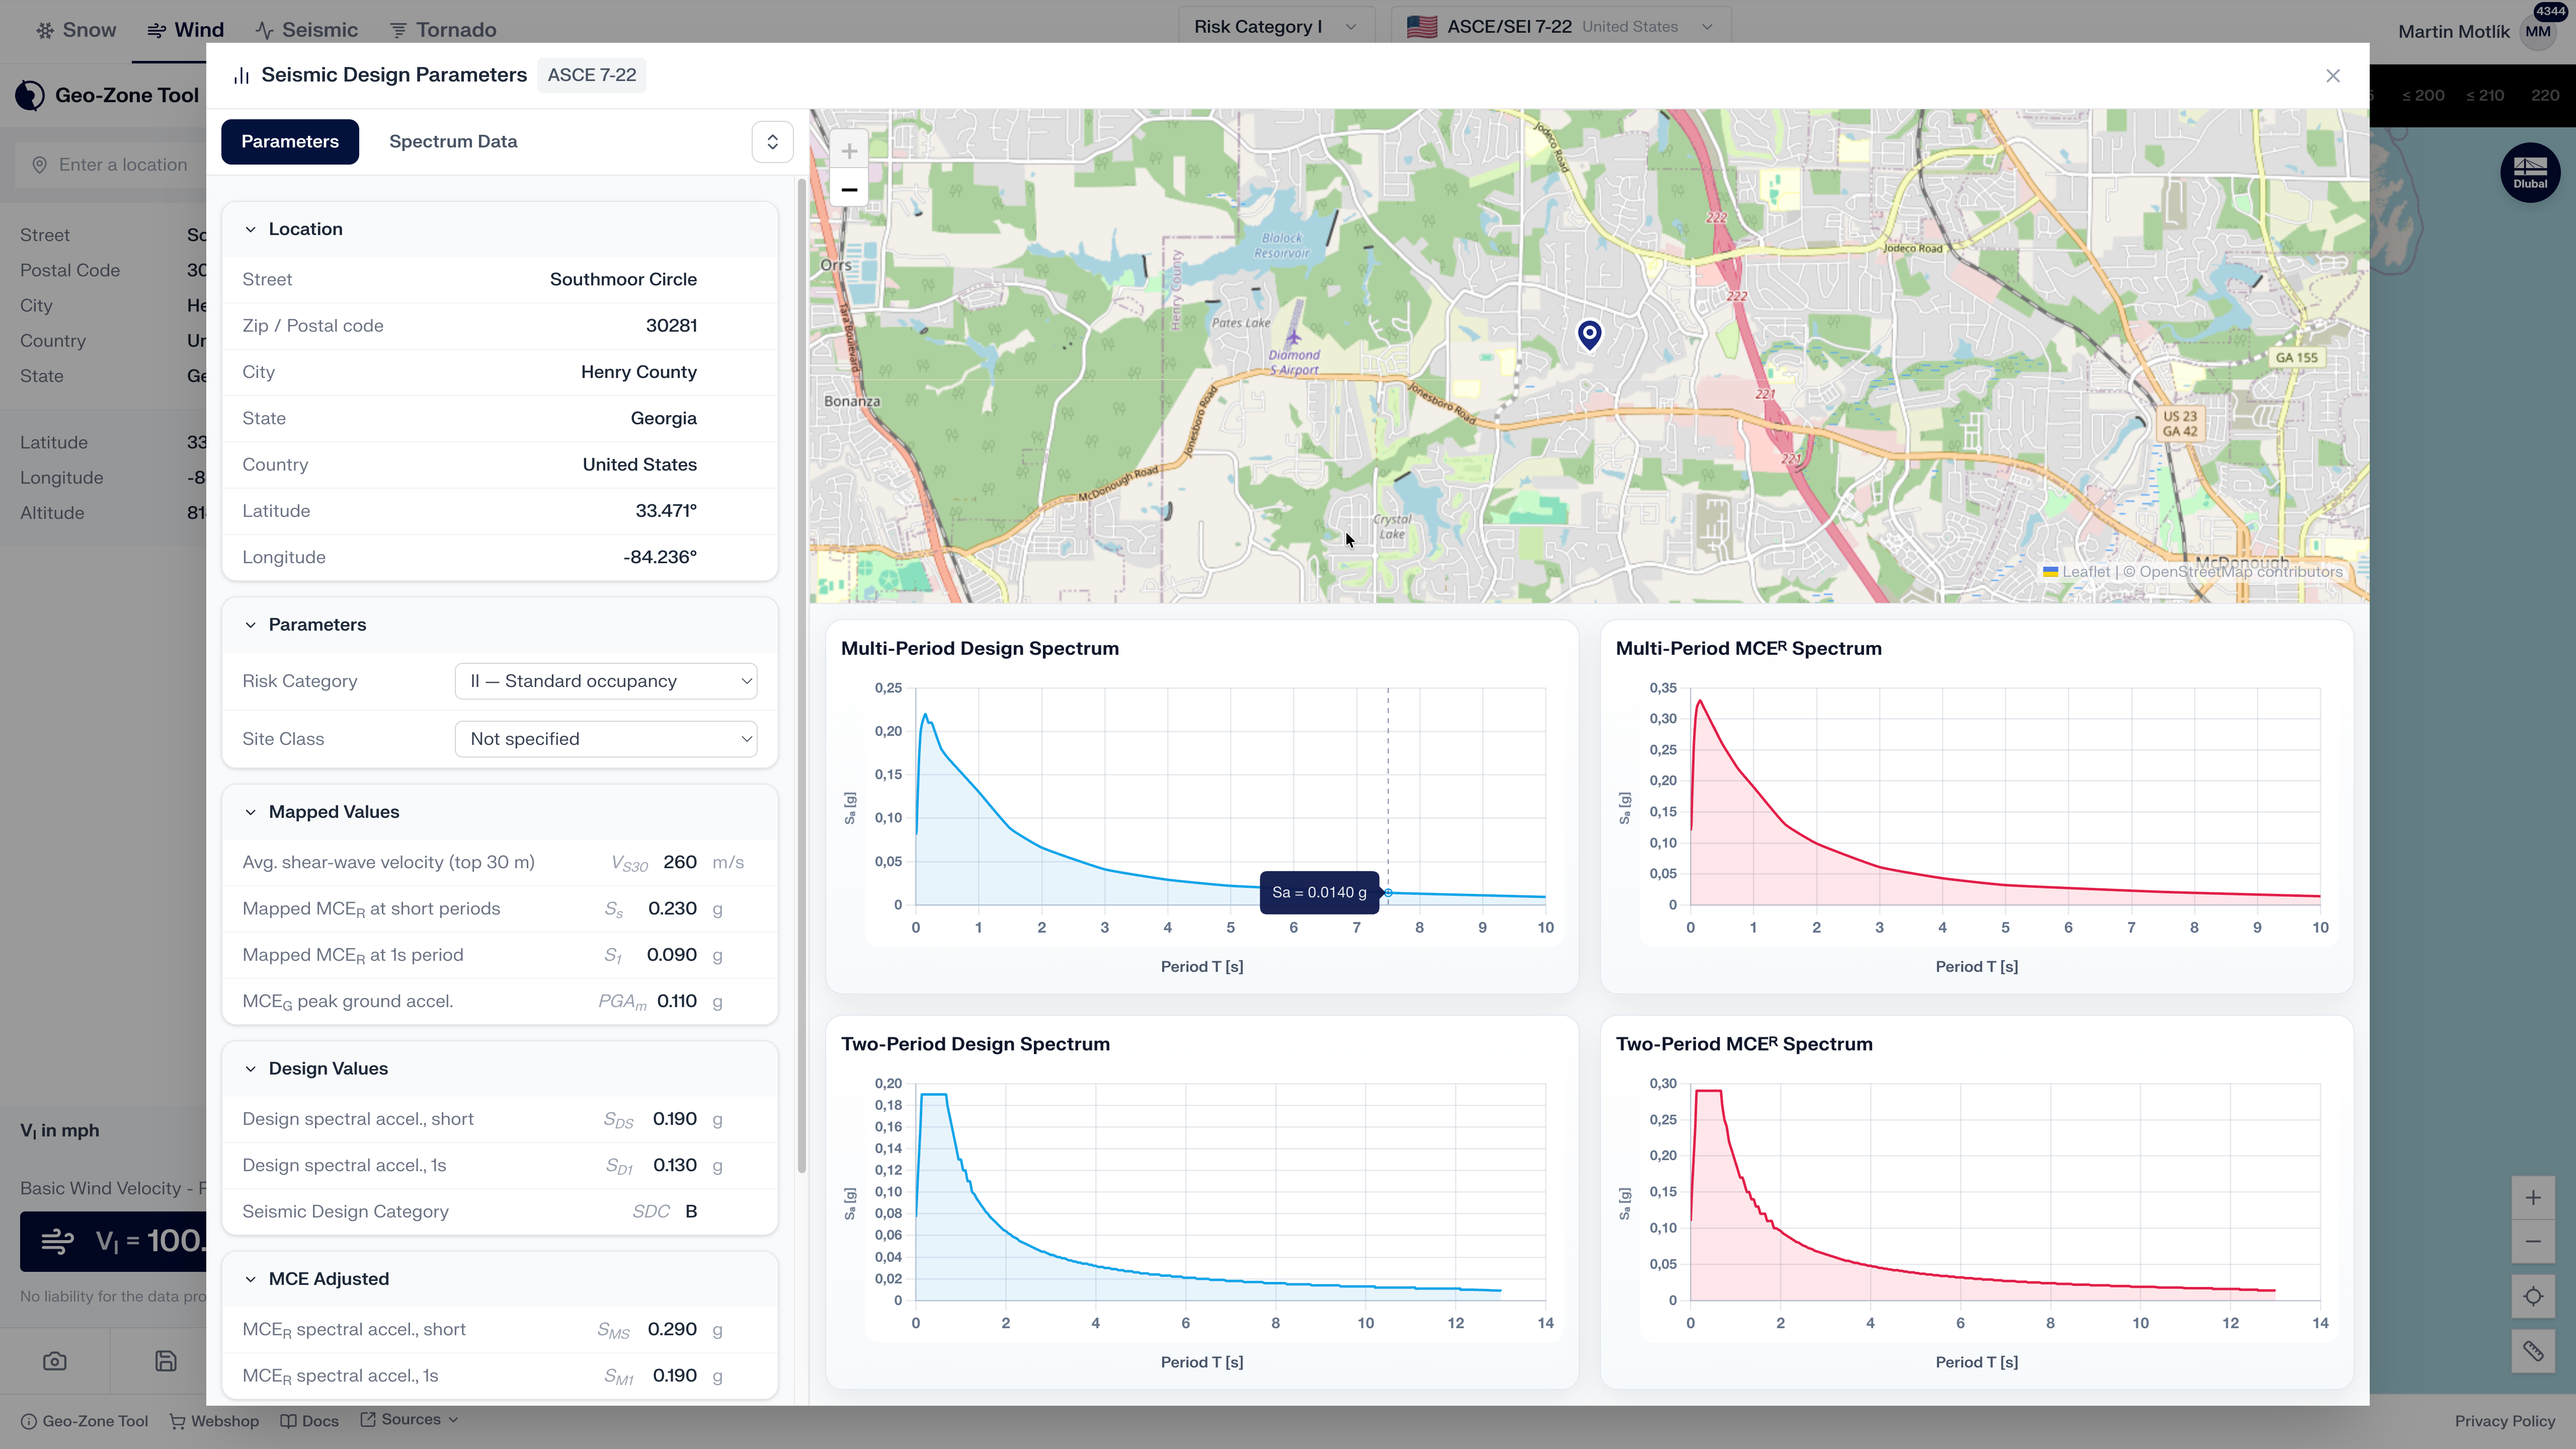Click the Two-Period Design Spectrum chart title
The image size is (2576, 1449).
coord(975,1045)
